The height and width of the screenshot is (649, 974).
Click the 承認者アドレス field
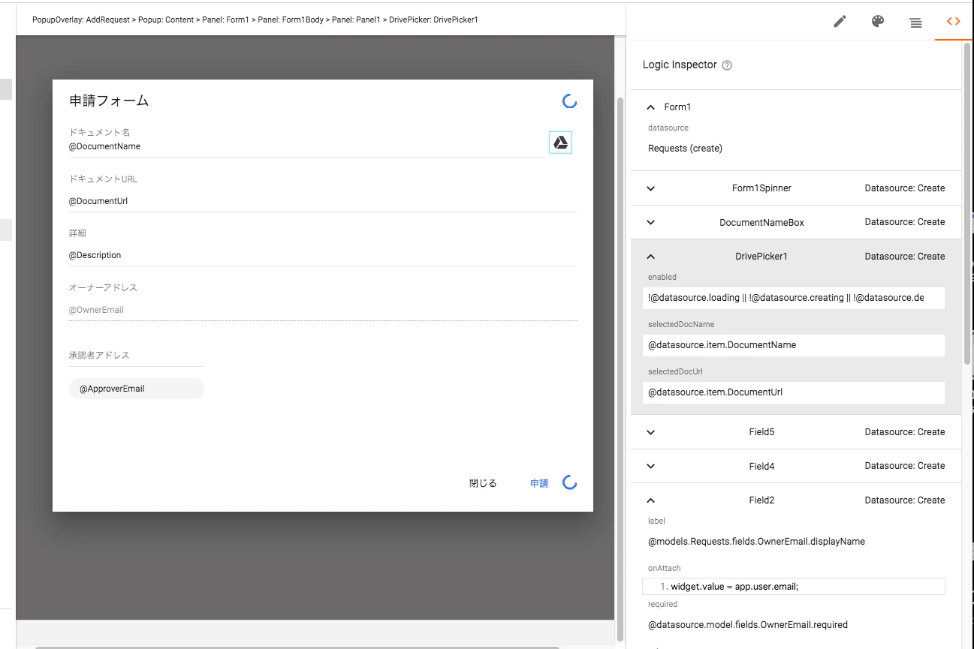(x=137, y=356)
